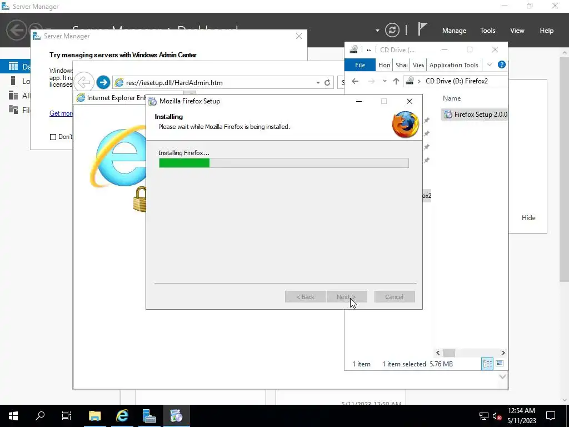569x427 pixels.
Task: Expand the File Explorer ribbon chevron
Action: tap(489, 64)
